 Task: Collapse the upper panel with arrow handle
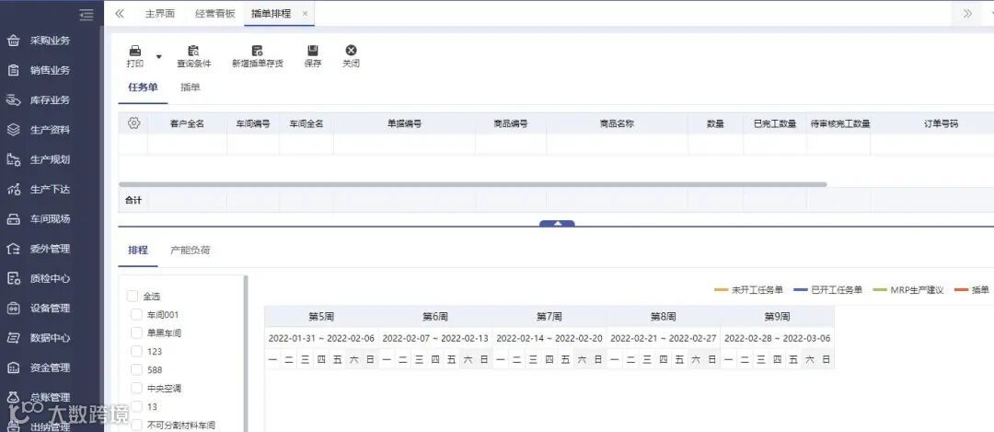[557, 223]
